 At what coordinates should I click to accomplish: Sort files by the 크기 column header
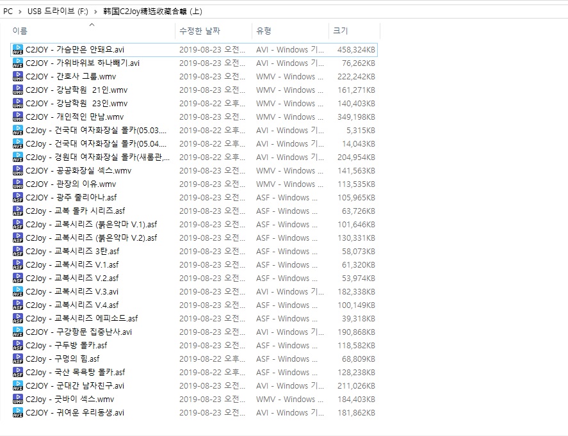tap(339, 31)
